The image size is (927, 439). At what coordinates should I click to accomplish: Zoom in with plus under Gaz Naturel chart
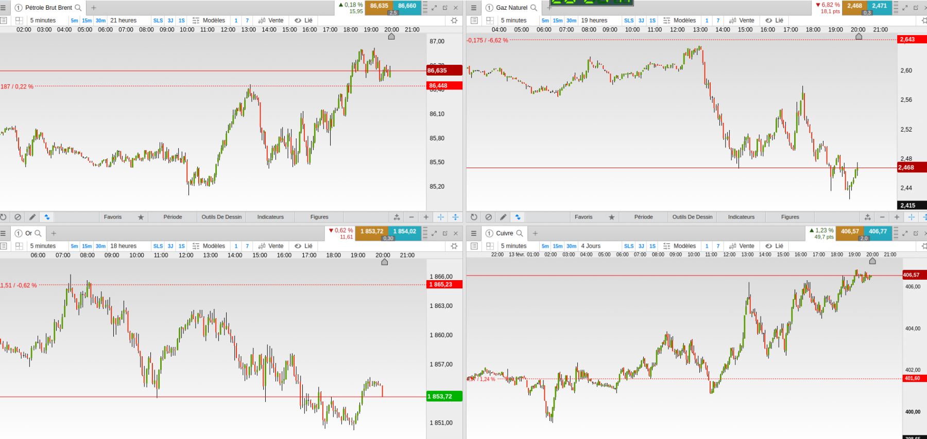coord(897,217)
